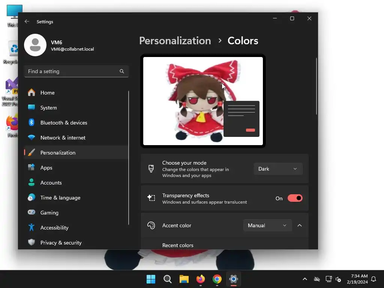
Task: Open taskbar Search
Action: [168, 279]
